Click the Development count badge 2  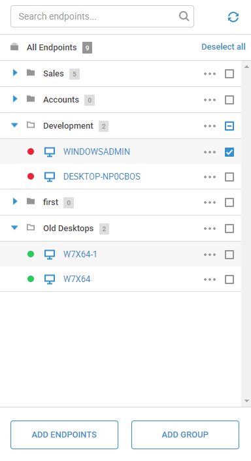[x=103, y=127]
